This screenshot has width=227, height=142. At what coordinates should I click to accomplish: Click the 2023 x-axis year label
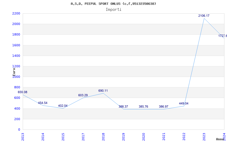(x=204, y=137)
